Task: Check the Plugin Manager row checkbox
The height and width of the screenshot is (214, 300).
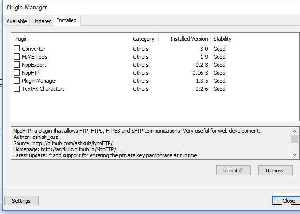Action: (17, 80)
